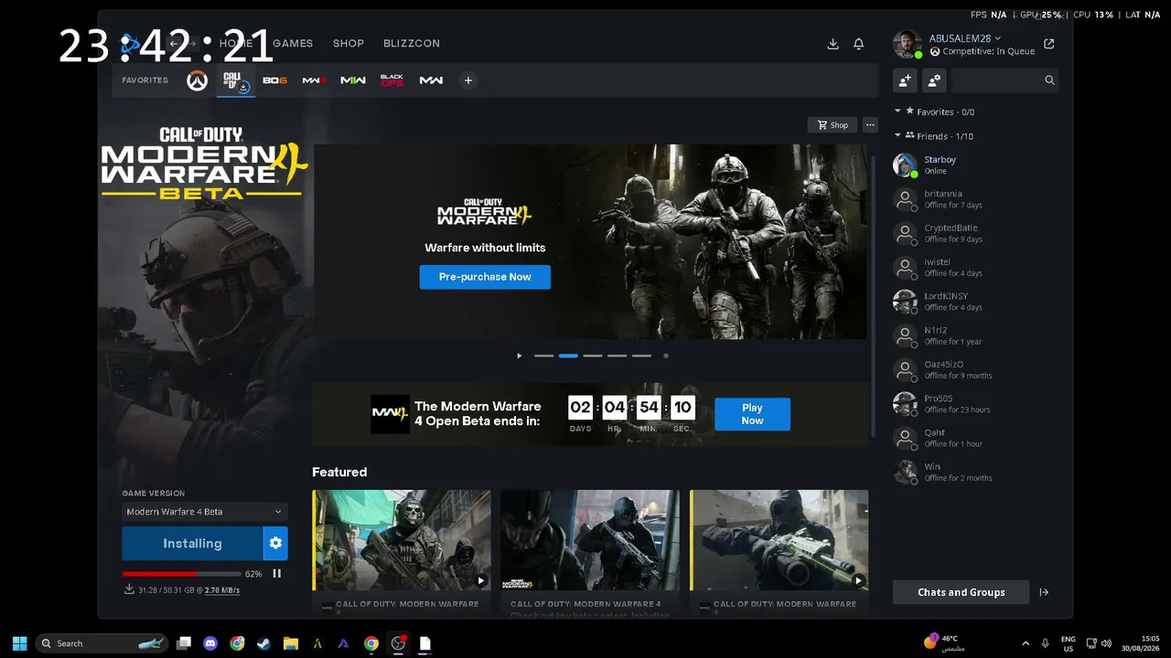Open the downloads icon in the header
The width and height of the screenshot is (1171, 658).
point(833,44)
